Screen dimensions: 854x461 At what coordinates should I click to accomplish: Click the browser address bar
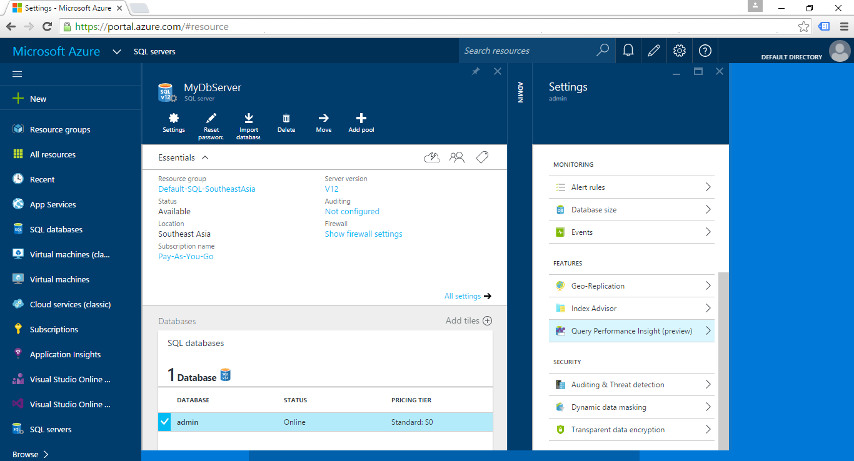436,27
